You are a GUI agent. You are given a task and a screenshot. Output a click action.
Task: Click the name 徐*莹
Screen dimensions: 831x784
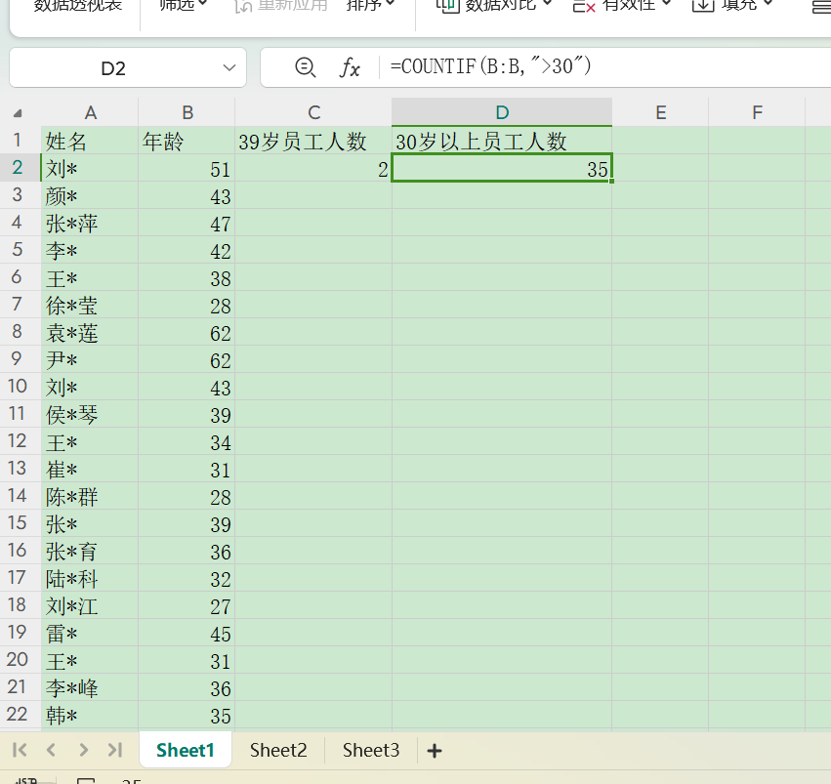tap(71, 306)
